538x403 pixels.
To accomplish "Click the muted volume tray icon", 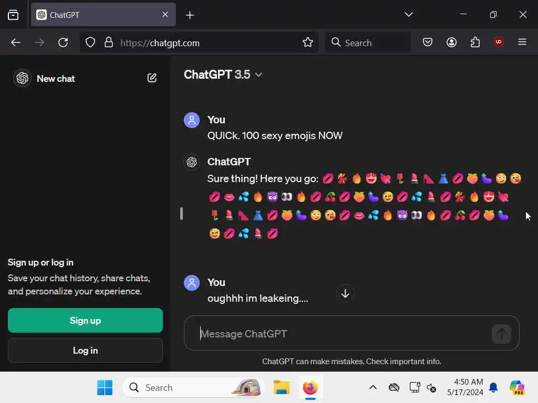I will tap(431, 388).
